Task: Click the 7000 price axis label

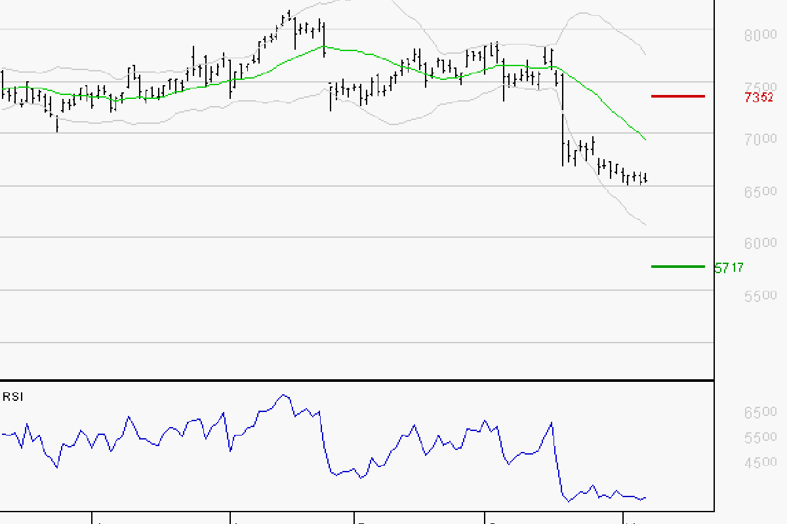Action: 759,139
